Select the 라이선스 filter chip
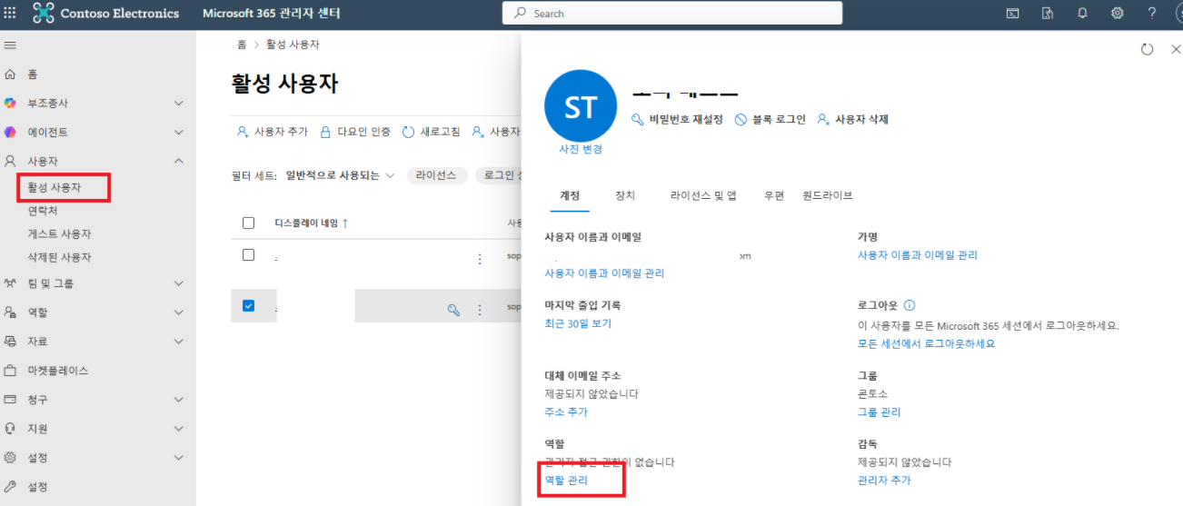This screenshot has height=506, width=1183. point(437,175)
